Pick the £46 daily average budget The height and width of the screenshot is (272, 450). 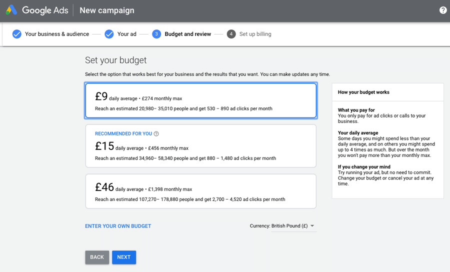(200, 191)
